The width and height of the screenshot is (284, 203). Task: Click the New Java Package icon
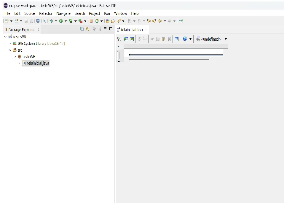(x=91, y=21)
